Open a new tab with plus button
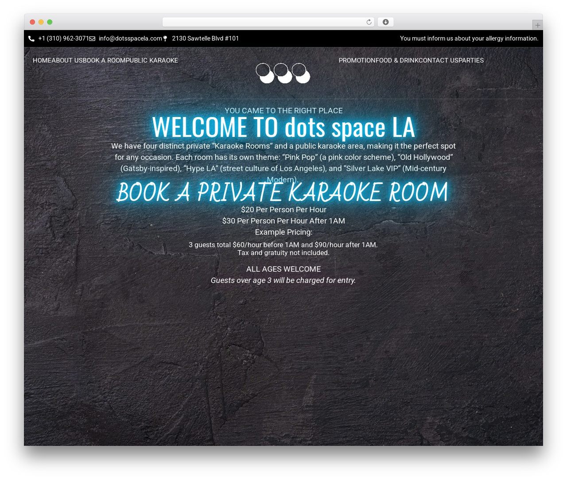 (537, 25)
